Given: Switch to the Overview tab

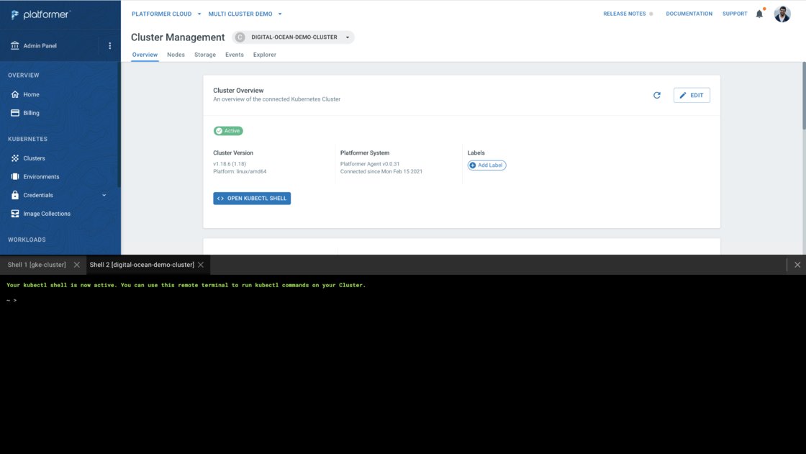Looking at the screenshot, I should [x=145, y=55].
